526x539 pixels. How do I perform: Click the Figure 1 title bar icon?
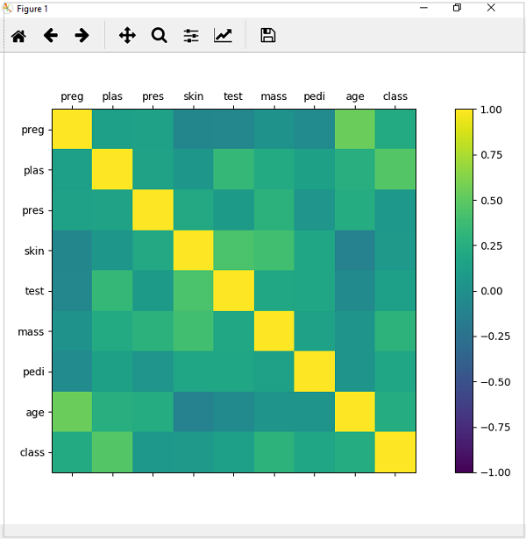(8, 8)
